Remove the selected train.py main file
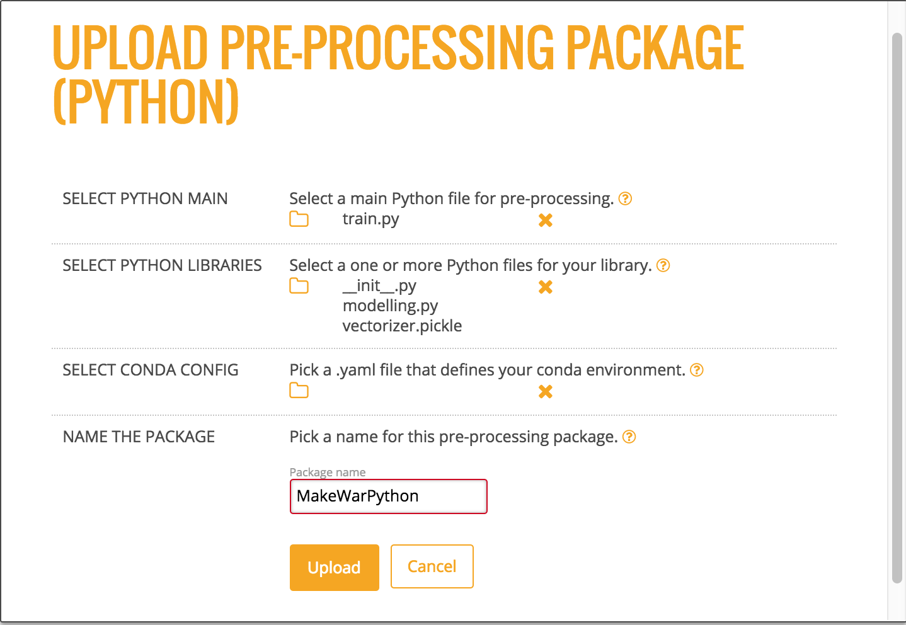This screenshot has width=906, height=625. pyautogui.click(x=546, y=220)
